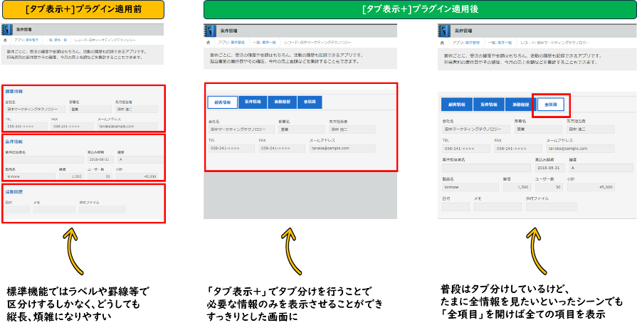
Task: Click 先方担当者 field in middle screenshot
Action: pyautogui.click(x=352, y=129)
